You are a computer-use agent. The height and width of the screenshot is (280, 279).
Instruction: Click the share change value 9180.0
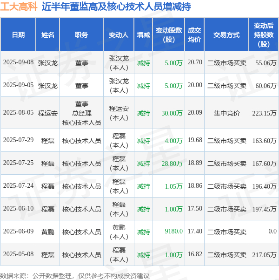pyautogui.click(x=173, y=232)
